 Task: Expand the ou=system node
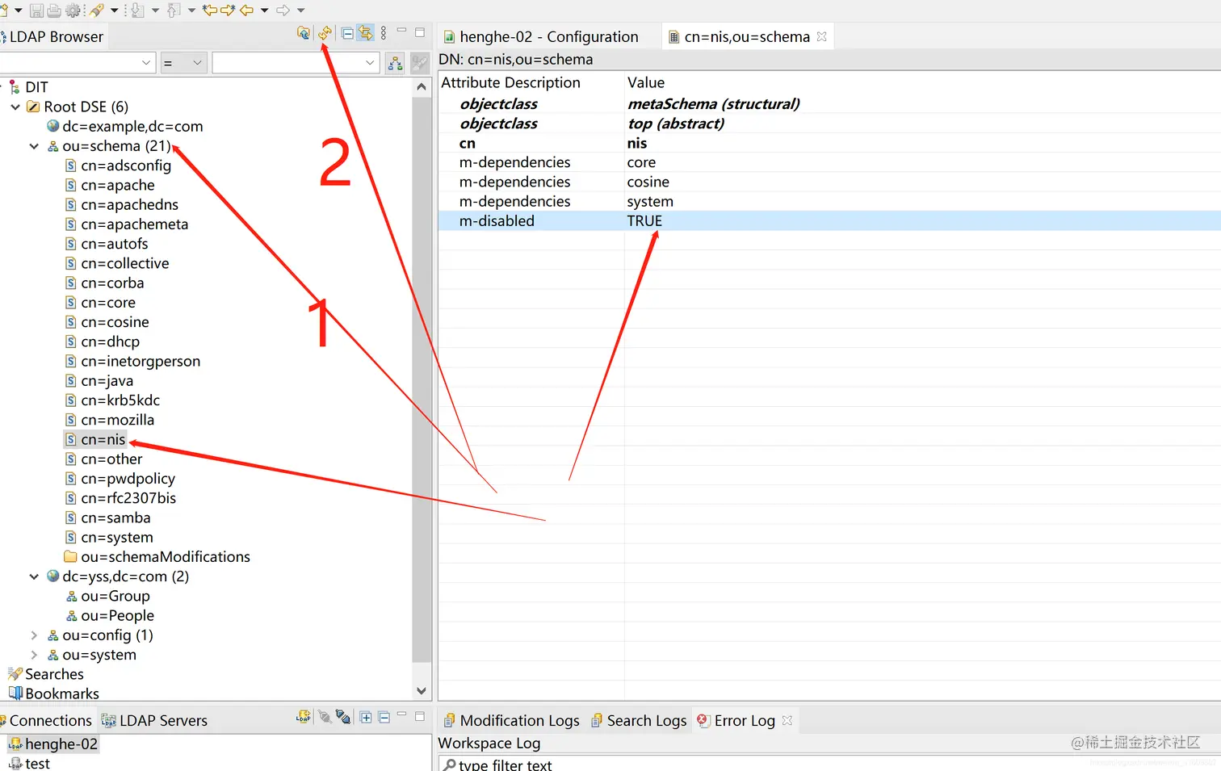[x=34, y=655]
